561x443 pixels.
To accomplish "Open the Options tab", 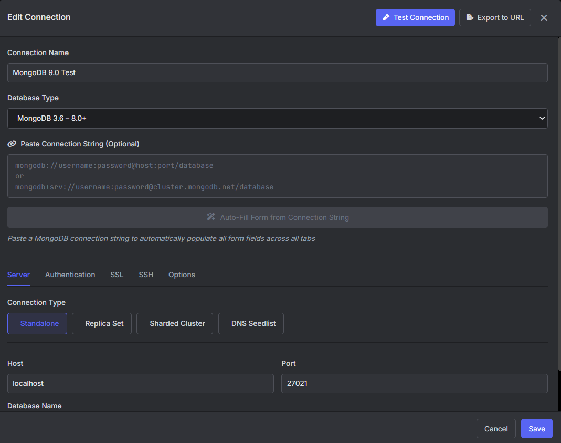I will click(182, 275).
